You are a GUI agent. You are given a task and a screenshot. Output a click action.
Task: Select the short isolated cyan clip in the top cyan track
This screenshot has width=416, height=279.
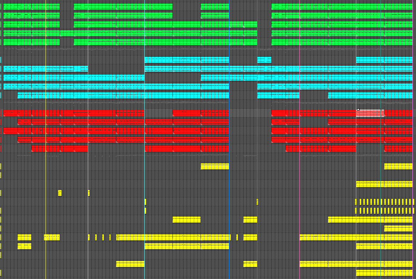[264, 60]
